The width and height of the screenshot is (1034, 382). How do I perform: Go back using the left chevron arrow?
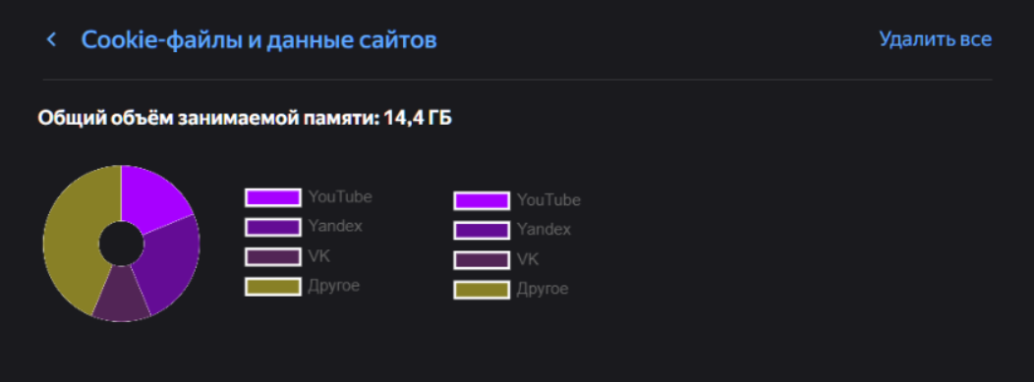tap(51, 40)
